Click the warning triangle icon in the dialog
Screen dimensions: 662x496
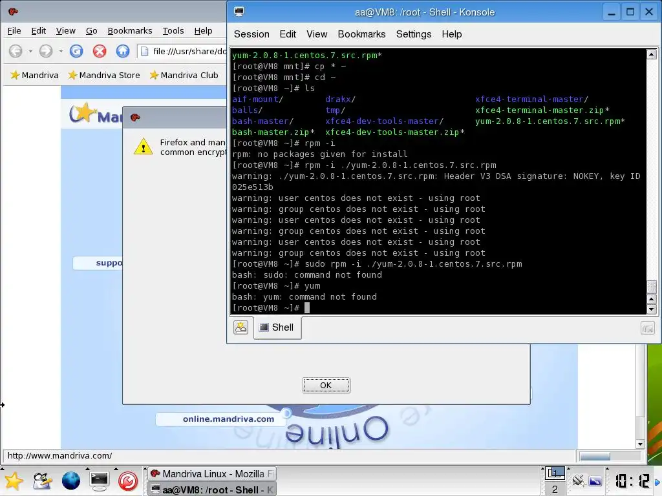pyautogui.click(x=144, y=147)
